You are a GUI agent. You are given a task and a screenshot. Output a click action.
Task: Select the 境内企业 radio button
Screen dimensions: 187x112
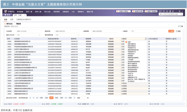[x=5, y=24]
